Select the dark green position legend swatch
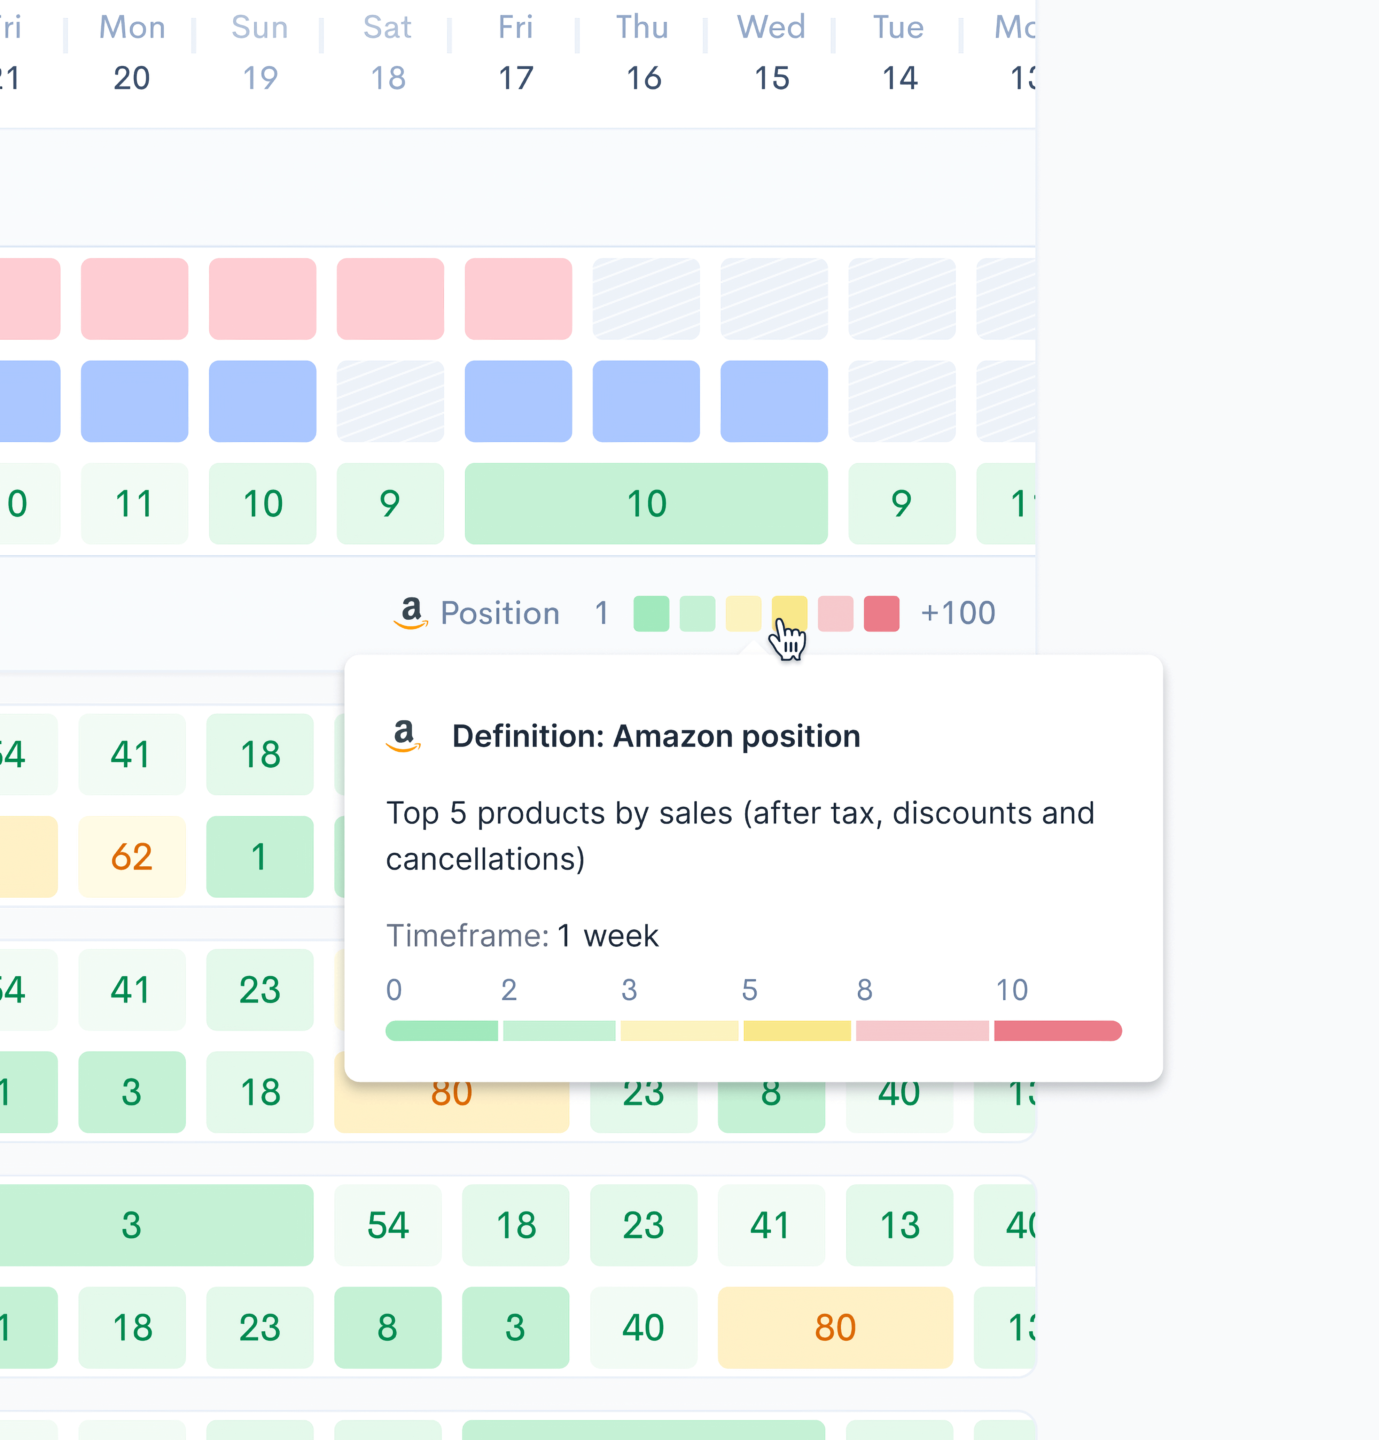 click(x=650, y=613)
